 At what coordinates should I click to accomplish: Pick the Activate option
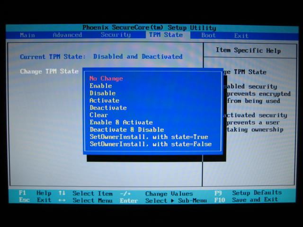104,100
